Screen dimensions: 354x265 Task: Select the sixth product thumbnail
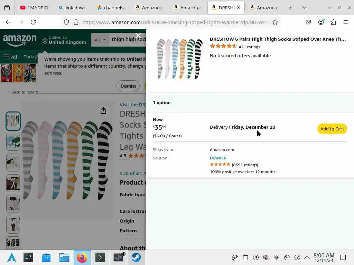pos(13,225)
